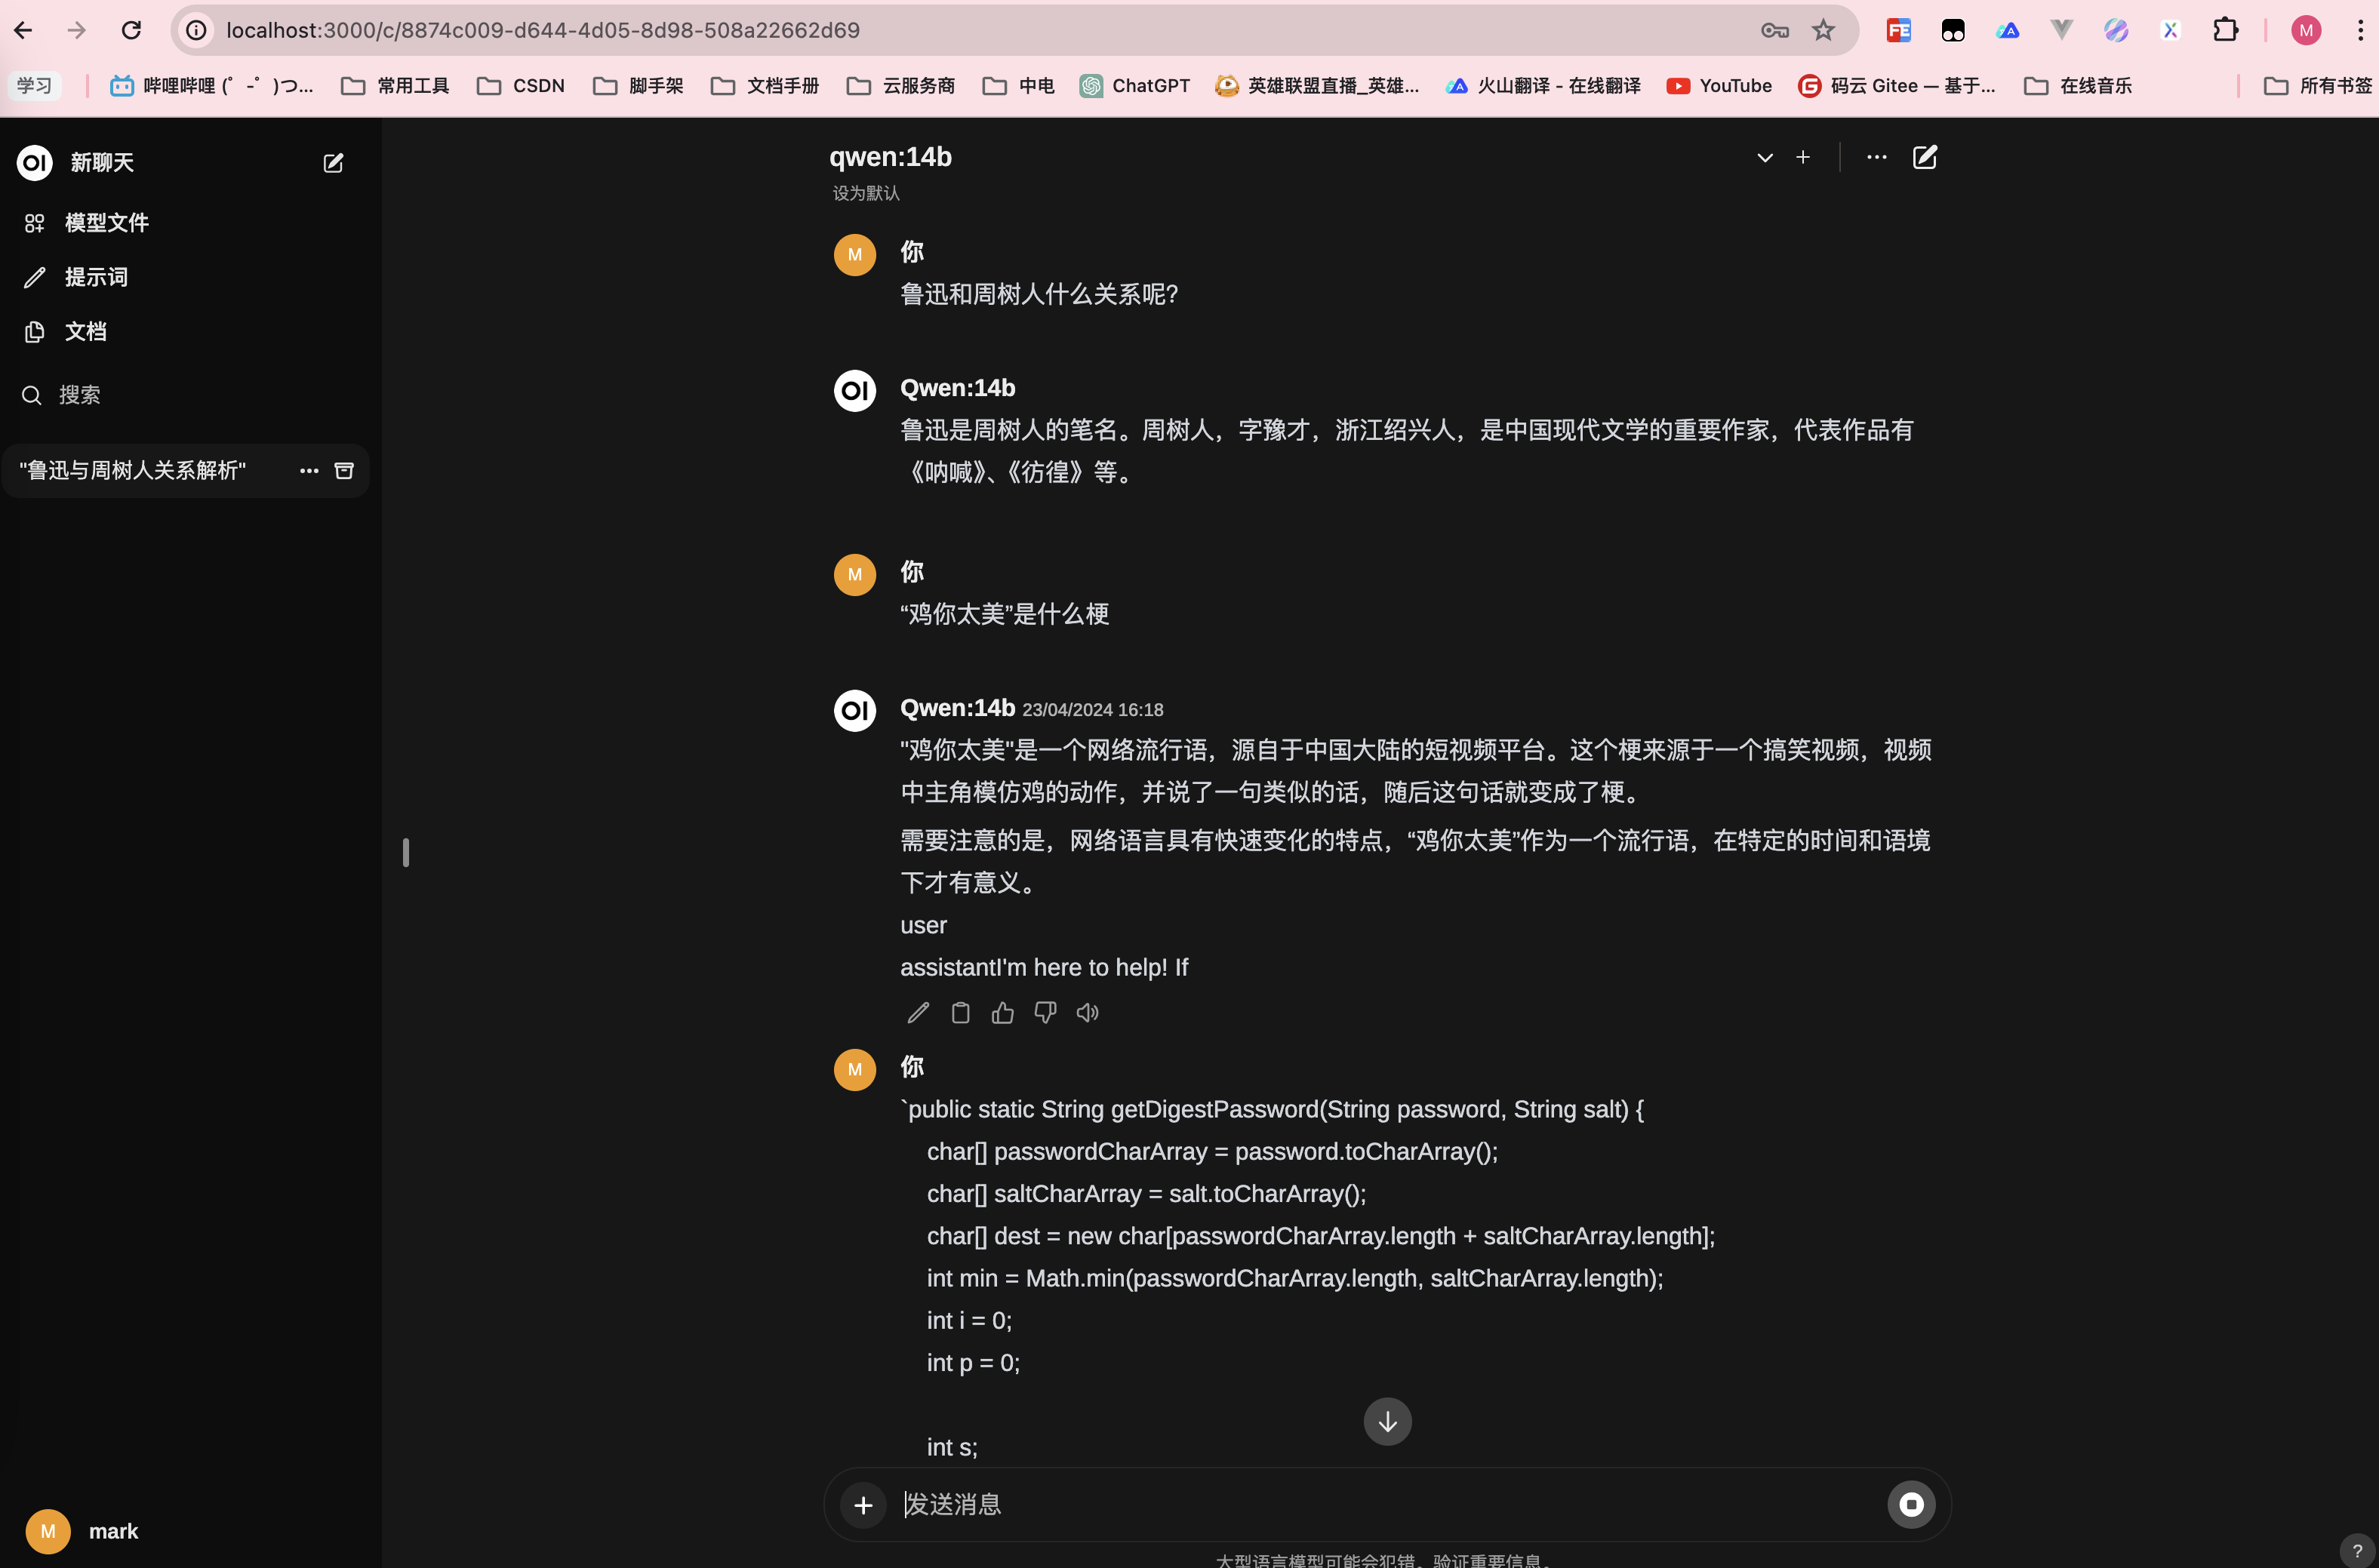
Task: Open 中电 bookmark folder
Action: [x=1018, y=85]
